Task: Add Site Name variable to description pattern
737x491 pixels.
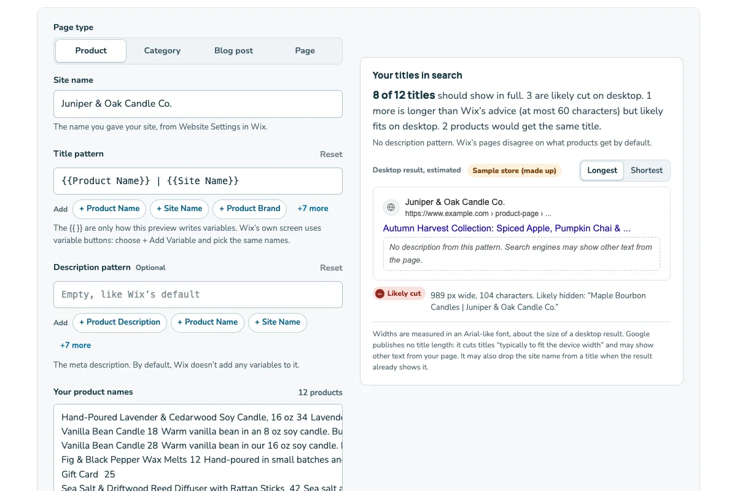Action: click(278, 322)
